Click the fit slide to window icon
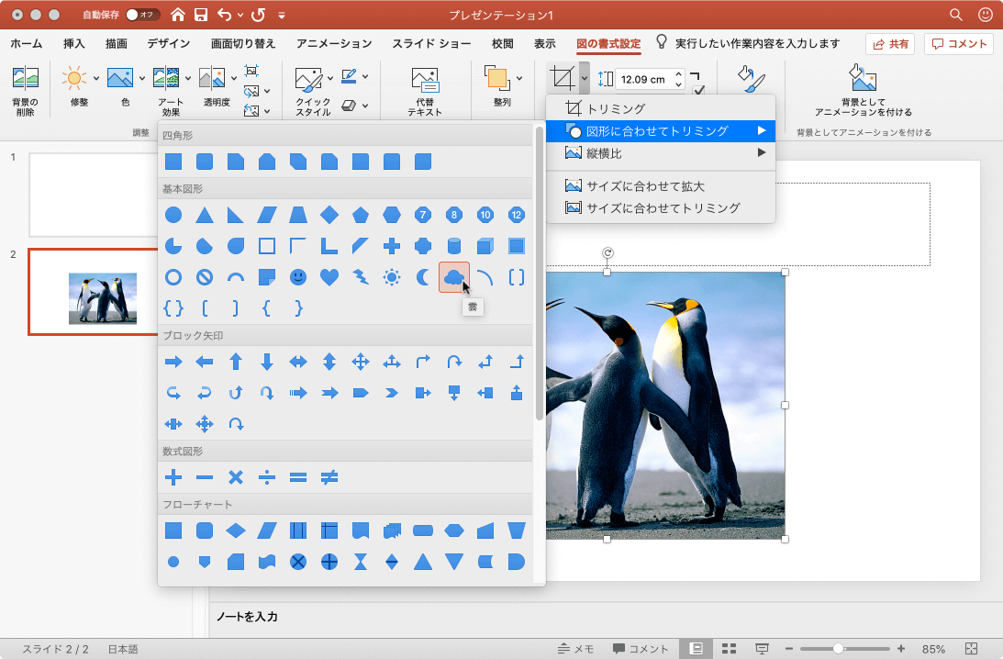The width and height of the screenshot is (1003, 659). coord(972,649)
